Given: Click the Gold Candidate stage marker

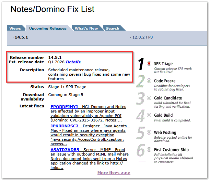Looking at the screenshot, I should (x=149, y=98).
